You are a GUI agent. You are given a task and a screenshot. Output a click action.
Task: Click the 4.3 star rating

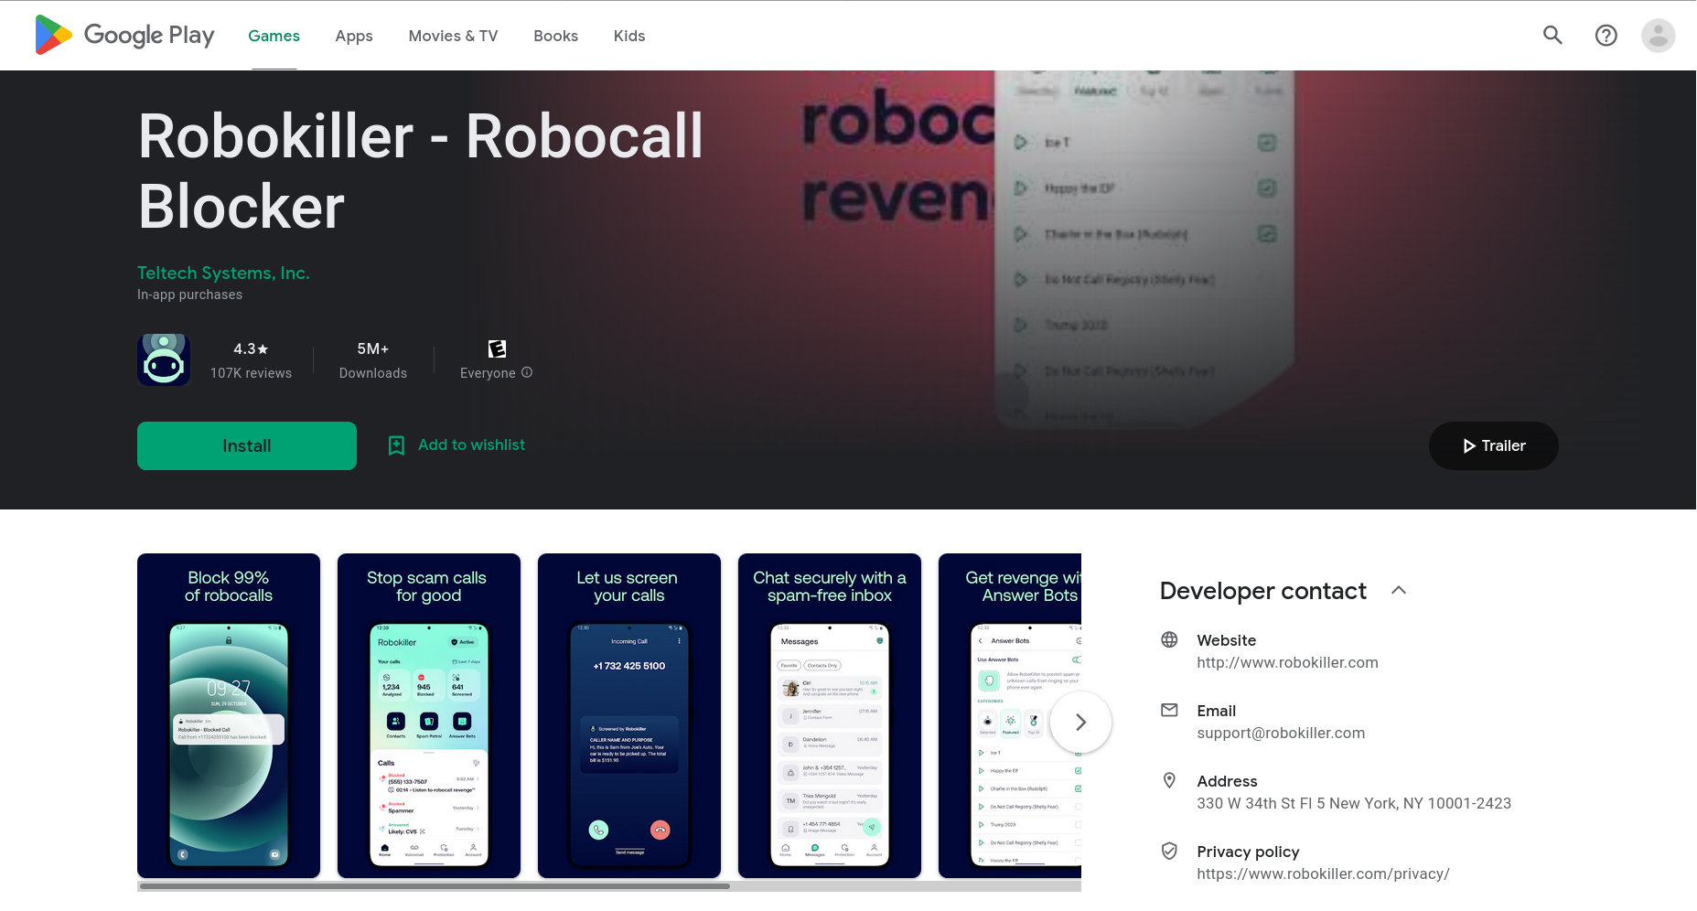pyautogui.click(x=251, y=348)
